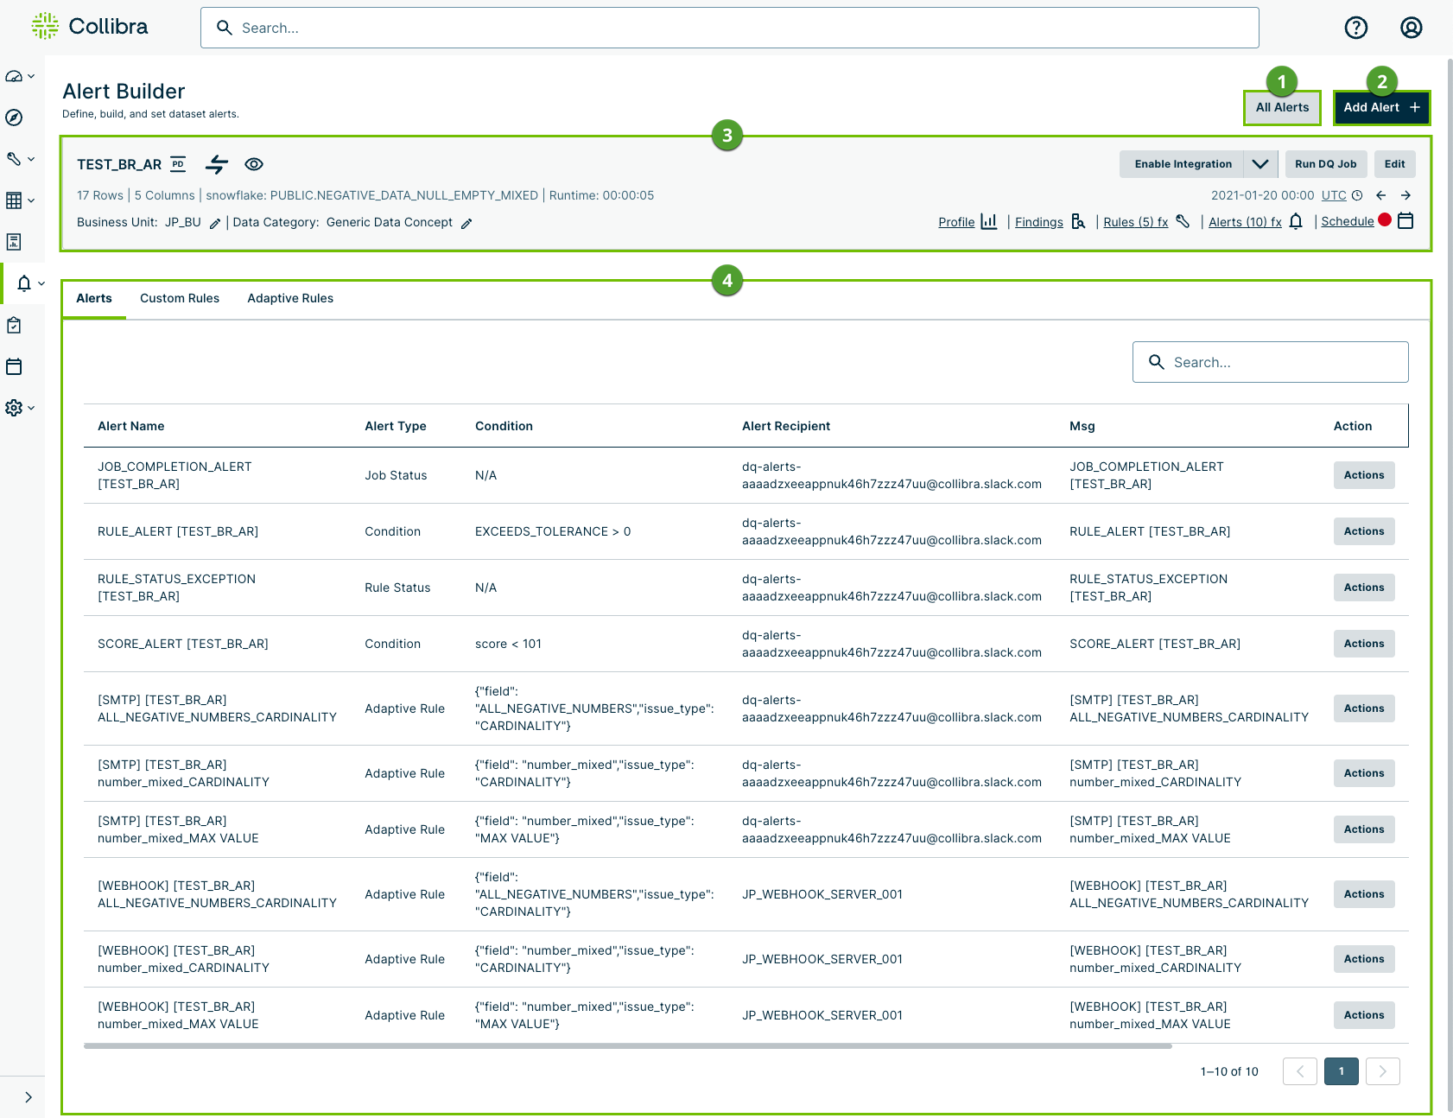Open the Alerts bell icon in sidebar
Viewport: 1453px width, 1118px height.
(24, 283)
